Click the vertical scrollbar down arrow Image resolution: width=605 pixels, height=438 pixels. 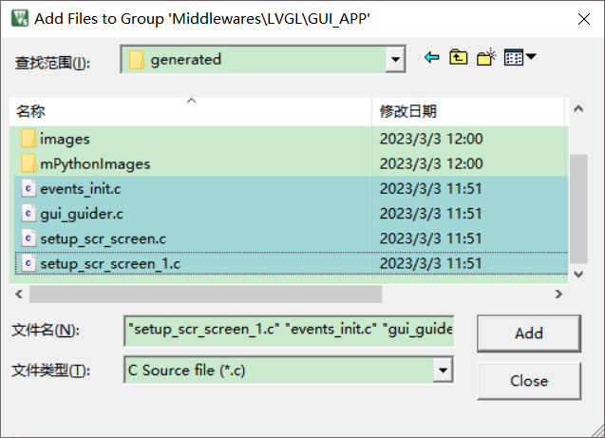[578, 275]
